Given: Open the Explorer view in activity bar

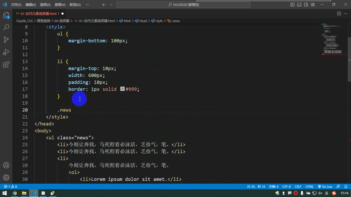Looking at the screenshot, I should point(6,16).
